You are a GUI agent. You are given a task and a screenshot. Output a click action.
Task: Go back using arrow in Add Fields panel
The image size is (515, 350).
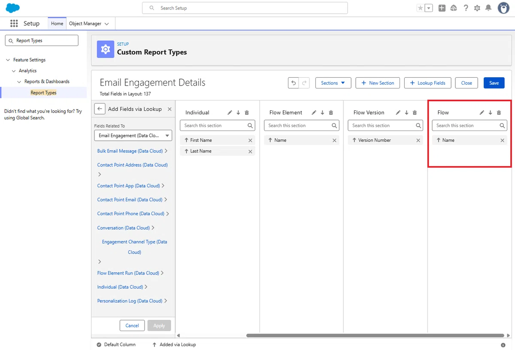[x=100, y=109]
